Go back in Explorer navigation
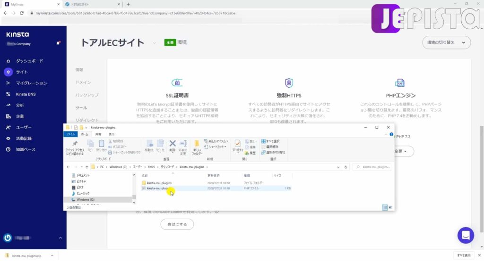The width and height of the screenshot is (484, 261). pos(68,167)
